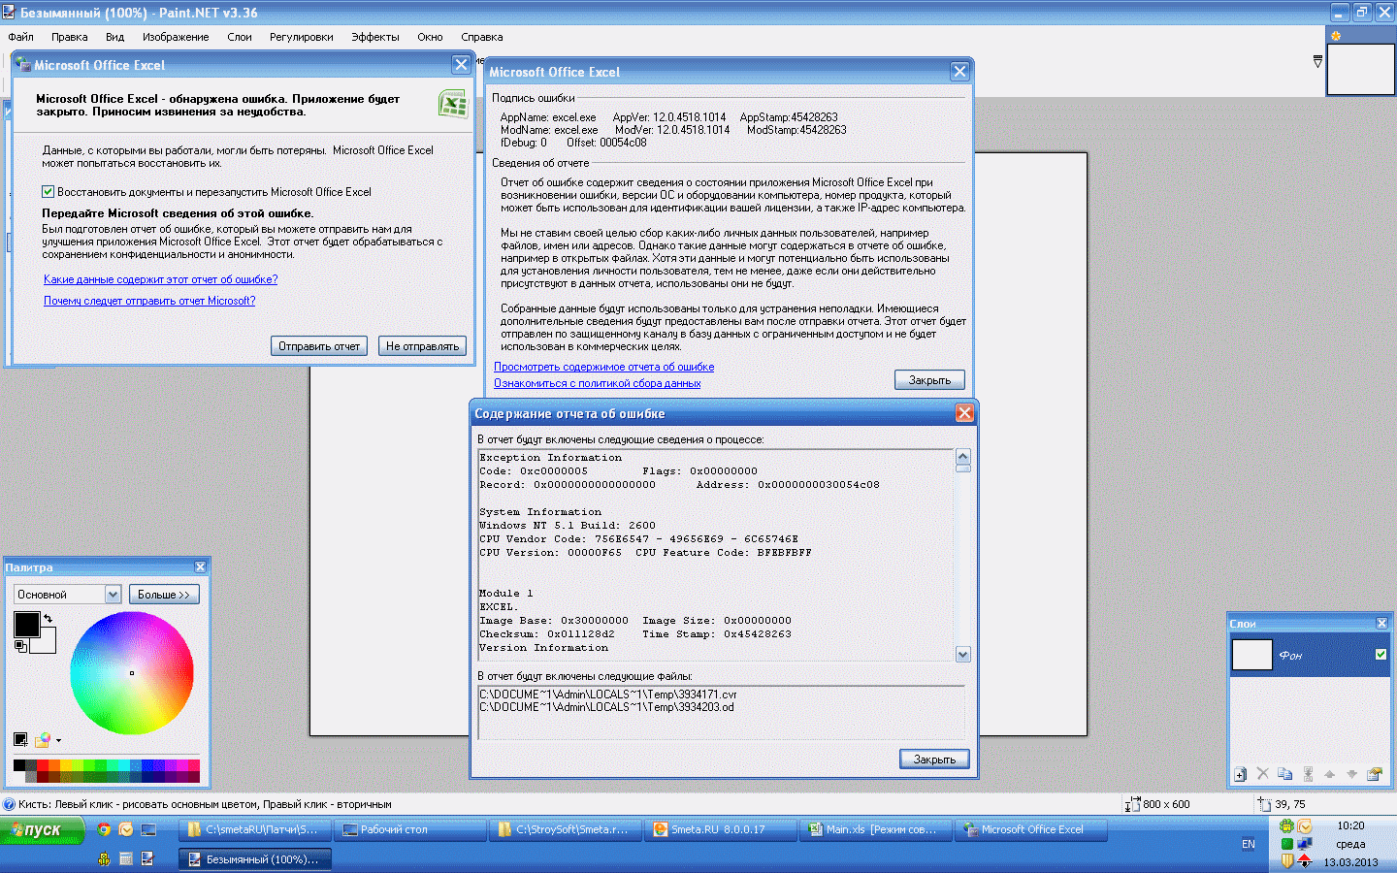Click the пуск Start button
Image resolution: width=1397 pixels, height=873 pixels.
click(43, 830)
